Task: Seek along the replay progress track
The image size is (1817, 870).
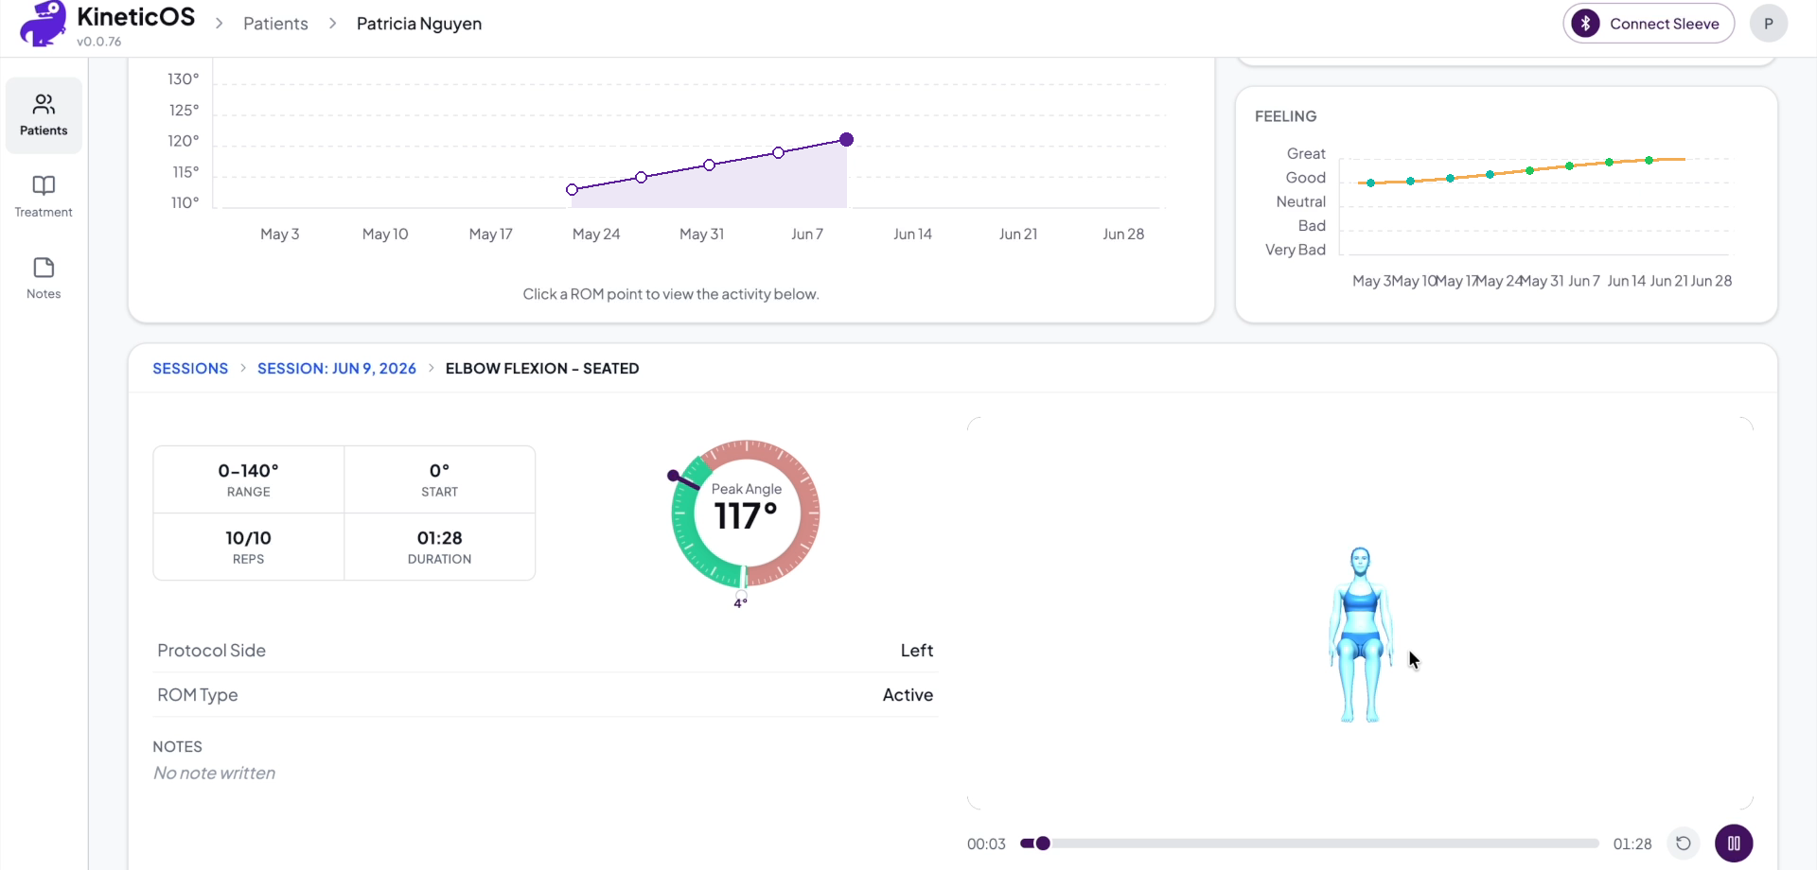Action: click(x=1310, y=844)
